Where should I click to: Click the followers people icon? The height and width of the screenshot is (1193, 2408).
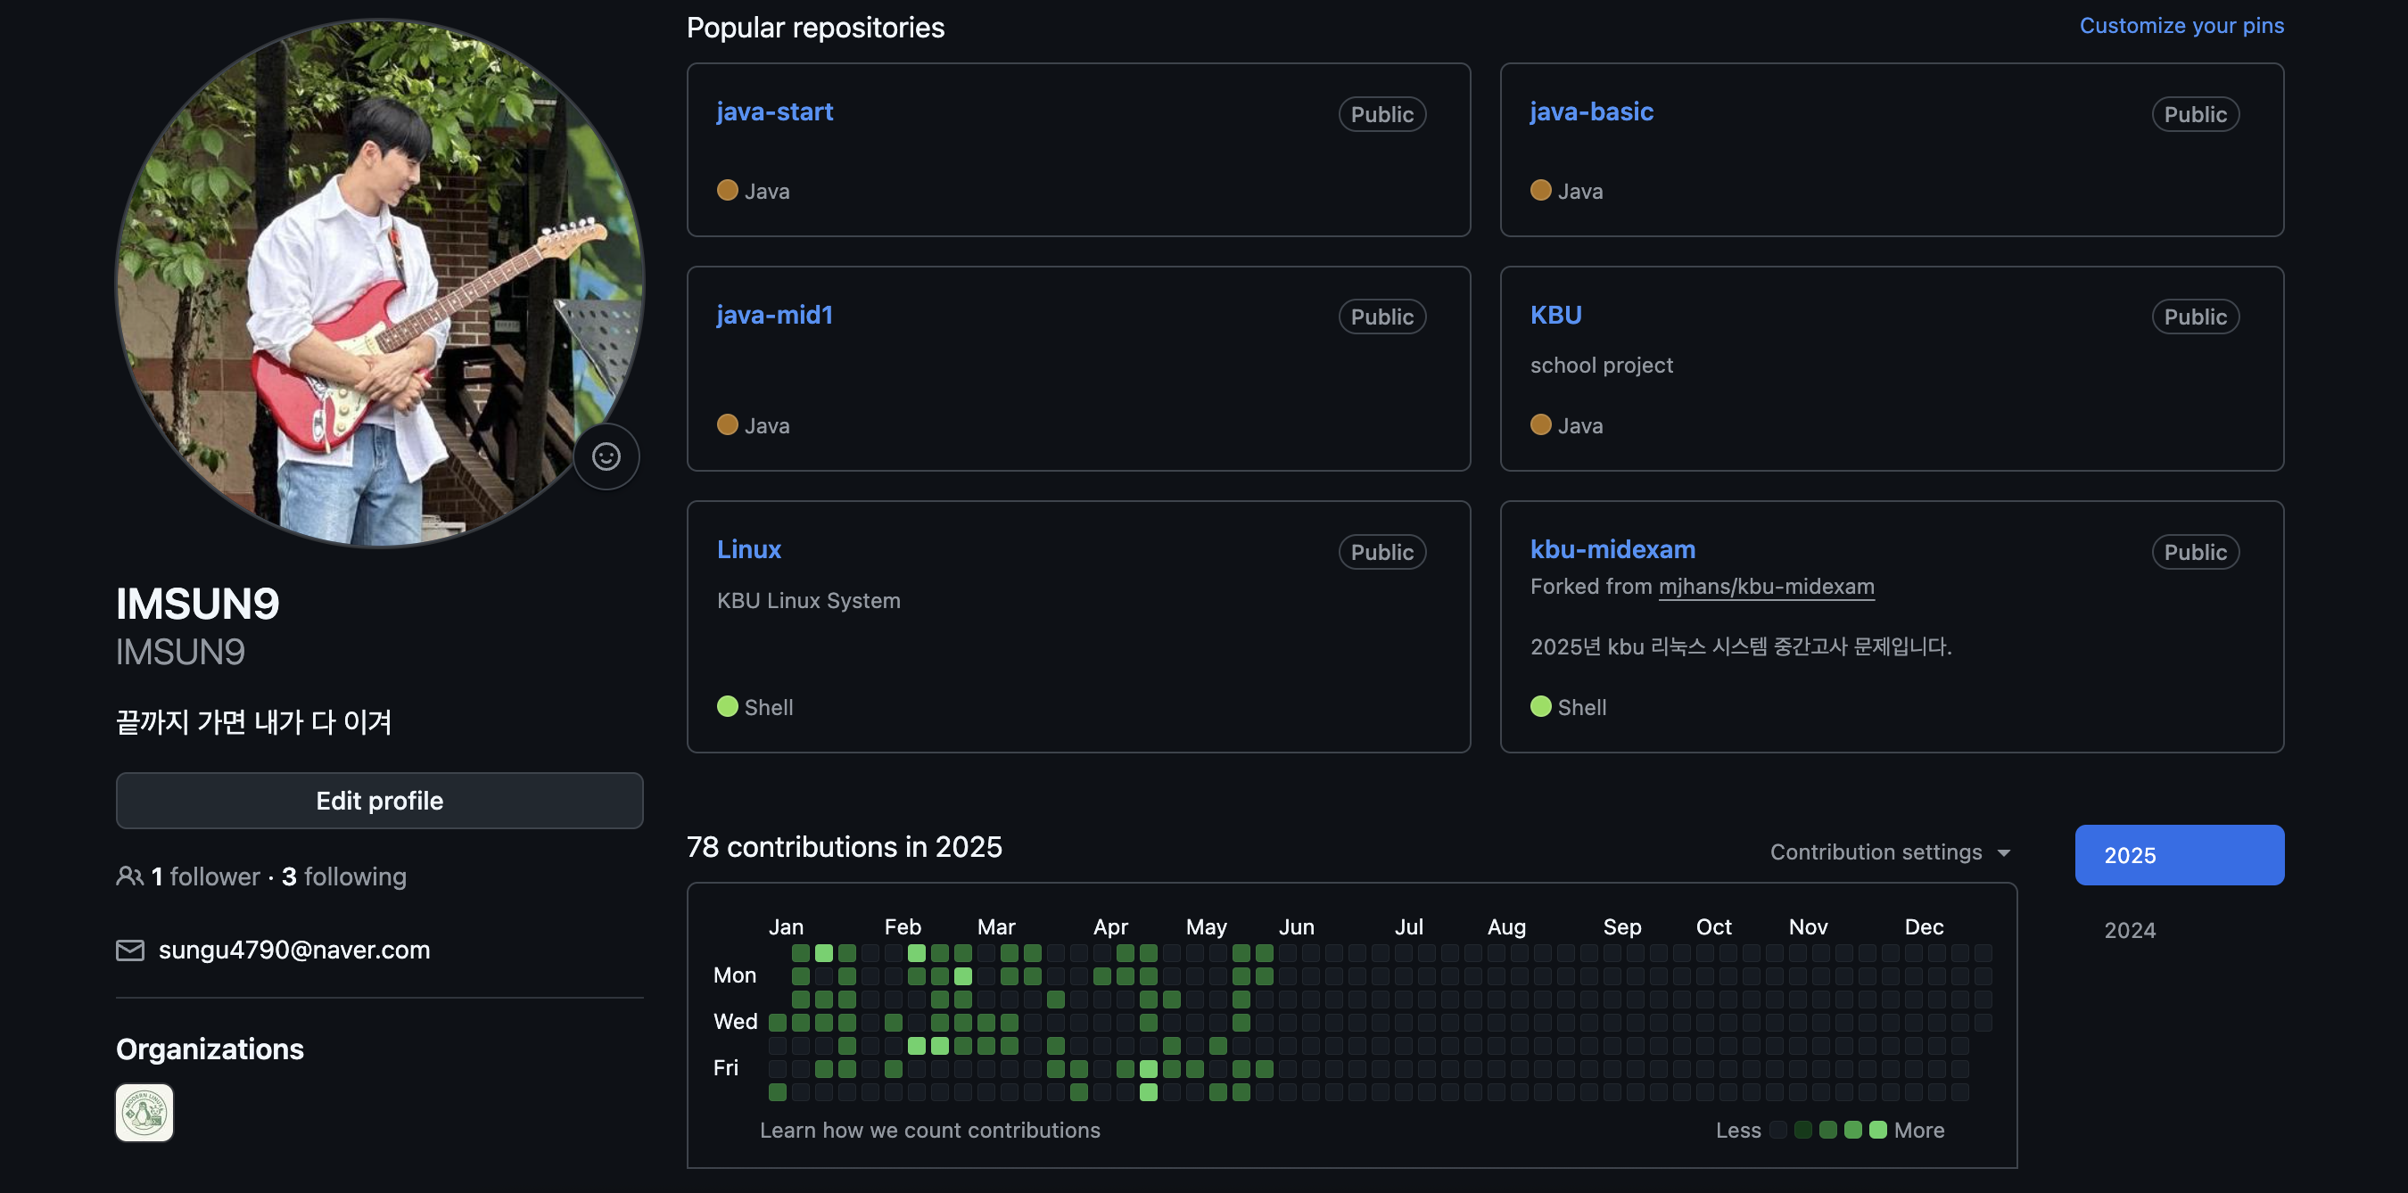[x=129, y=876]
